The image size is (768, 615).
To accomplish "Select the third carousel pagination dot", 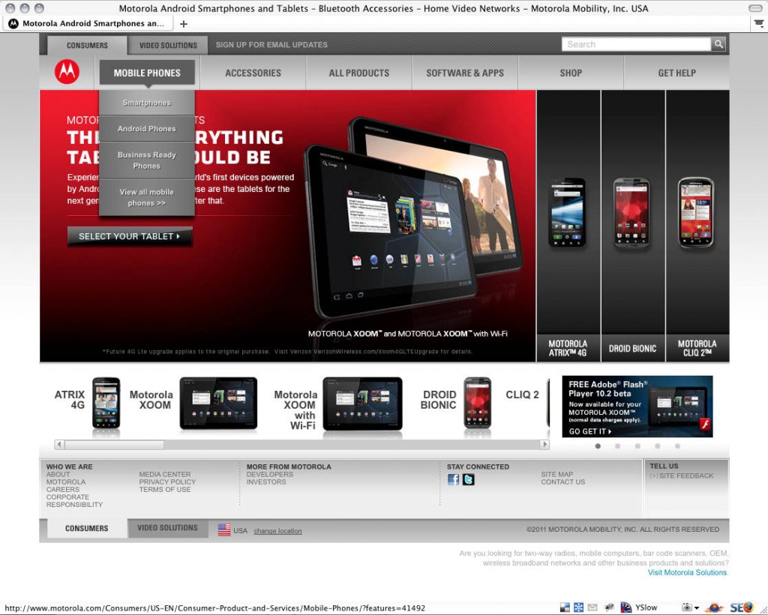I will pos(637,446).
